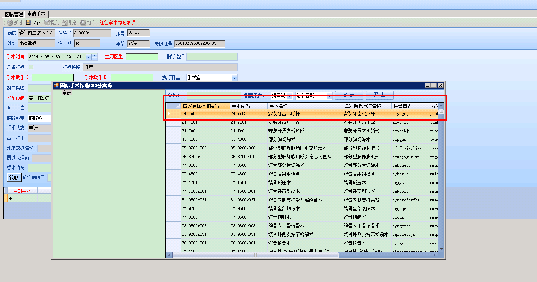The image size is (537, 282).
Task: Click the 刷新 (refresh) toolbar icon
Action: pos(65,23)
